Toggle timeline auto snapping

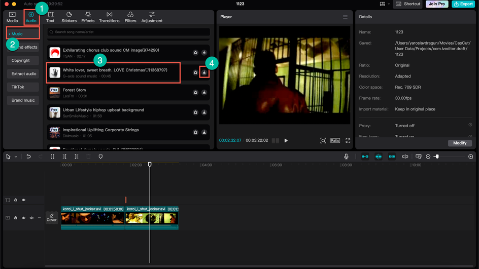click(x=379, y=157)
